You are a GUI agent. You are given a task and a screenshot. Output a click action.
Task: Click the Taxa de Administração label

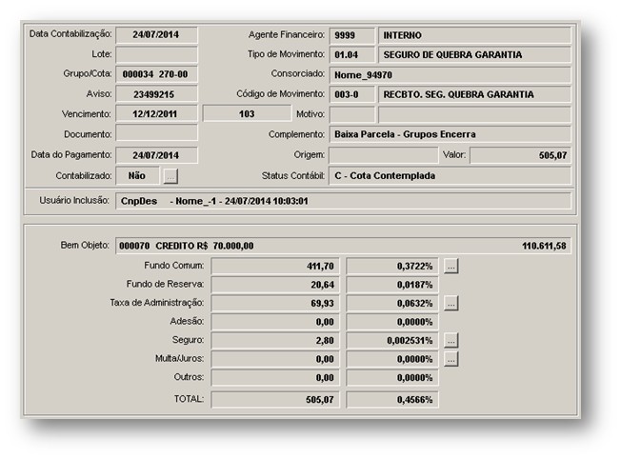(157, 303)
